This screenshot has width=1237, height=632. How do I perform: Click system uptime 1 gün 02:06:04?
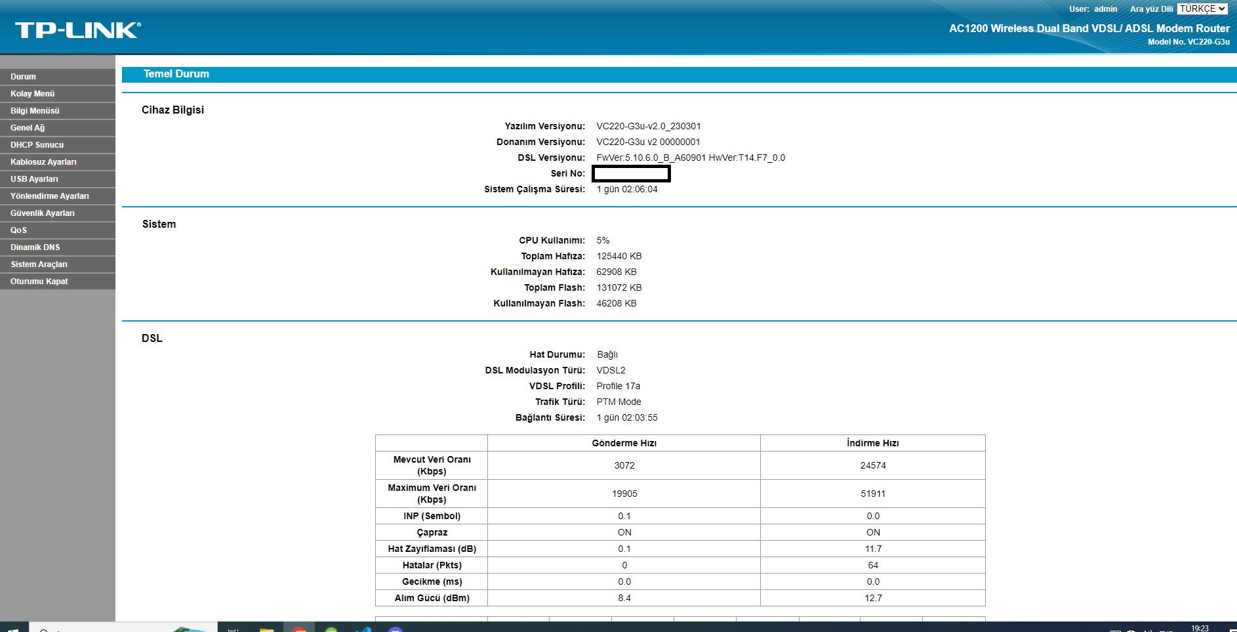click(627, 189)
